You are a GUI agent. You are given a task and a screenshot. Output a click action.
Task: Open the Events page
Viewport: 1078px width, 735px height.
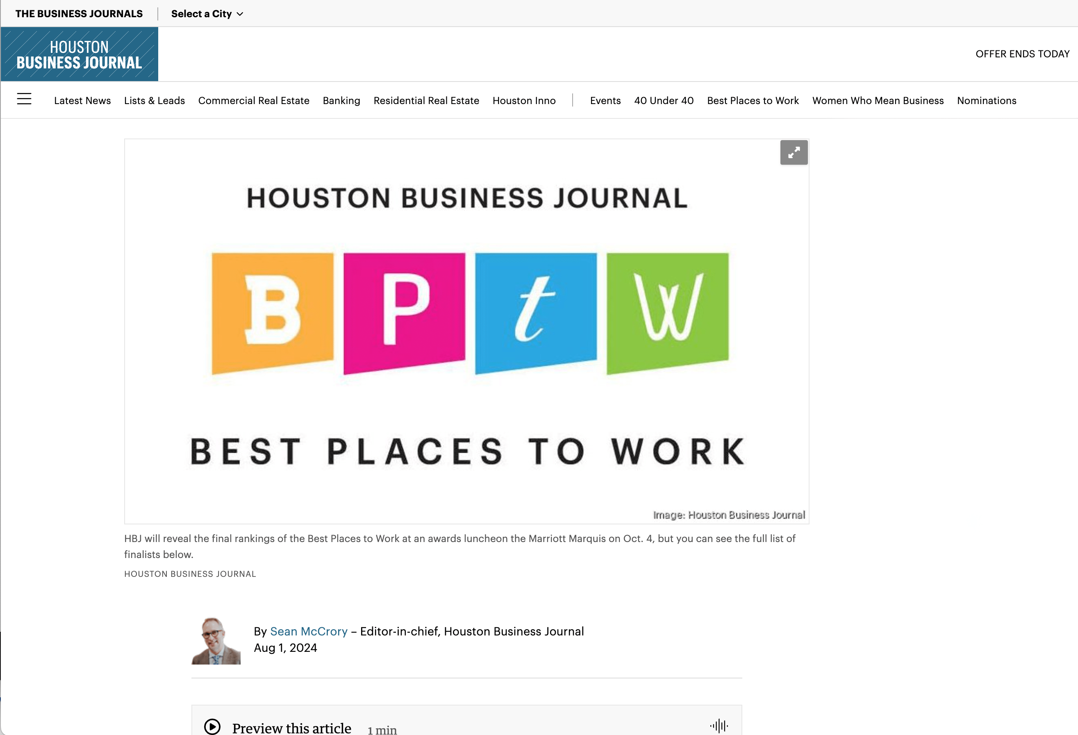[605, 101]
